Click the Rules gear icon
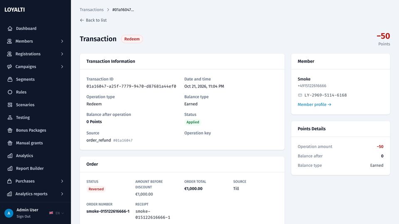Image resolution: width=399 pixels, height=224 pixels. [x=10, y=92]
